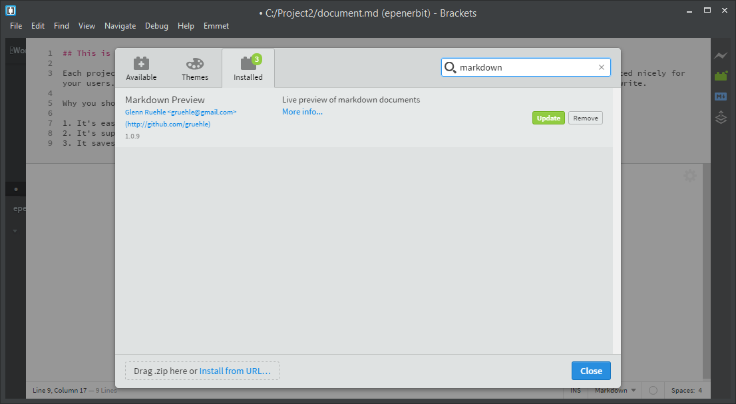Open the Markdown language dropdown in status bar
The height and width of the screenshot is (404, 736).
[615, 391]
